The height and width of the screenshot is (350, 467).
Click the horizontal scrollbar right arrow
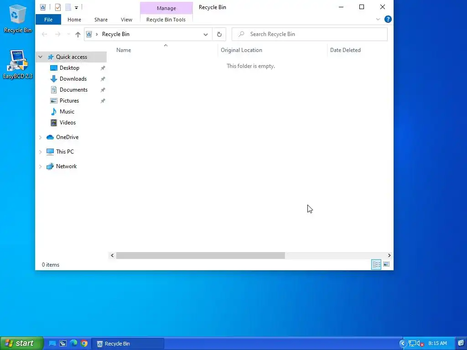(x=389, y=255)
